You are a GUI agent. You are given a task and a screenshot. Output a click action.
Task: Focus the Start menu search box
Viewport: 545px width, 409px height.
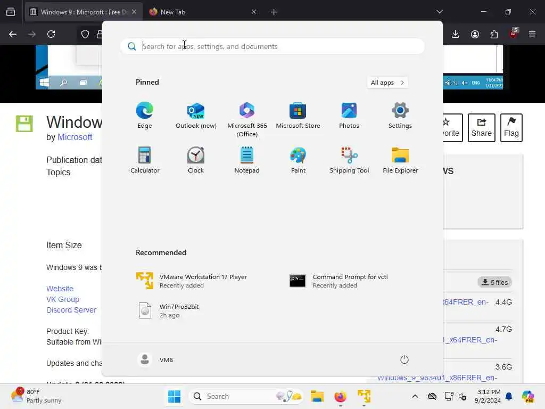[272, 46]
